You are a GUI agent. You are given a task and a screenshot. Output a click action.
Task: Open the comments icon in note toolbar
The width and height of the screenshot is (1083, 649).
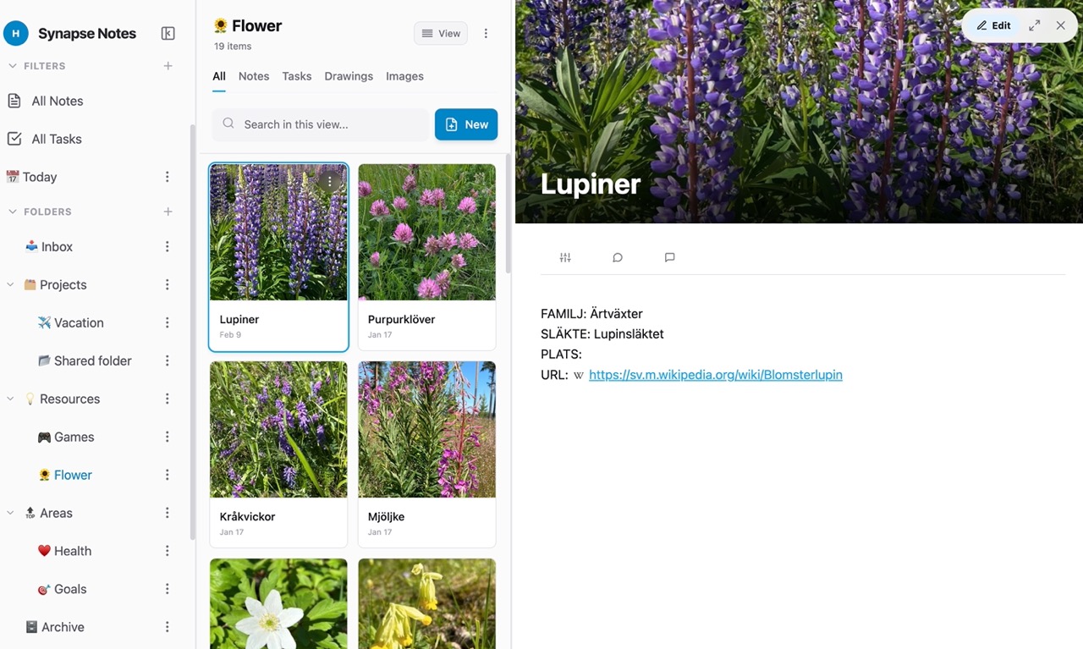coord(669,257)
